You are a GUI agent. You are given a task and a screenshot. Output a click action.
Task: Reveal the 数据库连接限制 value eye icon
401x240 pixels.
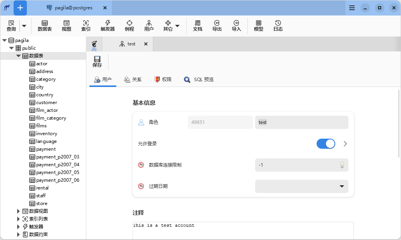click(342, 165)
